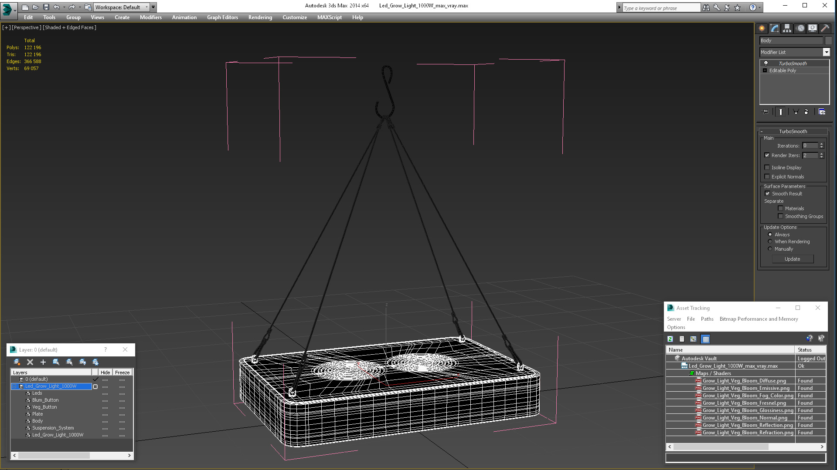Click Pin Stack icon below modifier stack

pyautogui.click(x=766, y=112)
